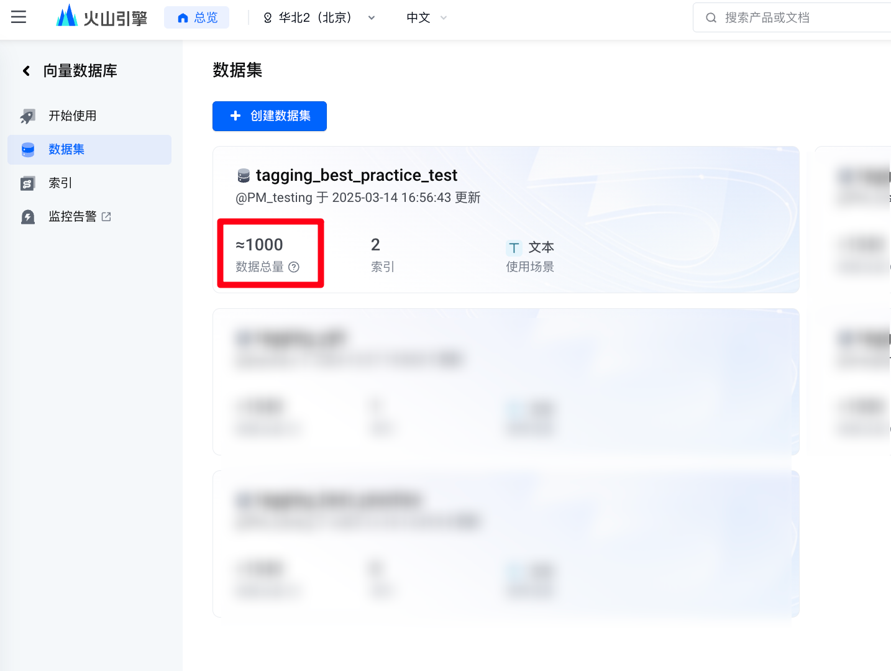This screenshot has height=671, width=891.
Task: Click the 索引 sidebar icon
Action: click(28, 183)
